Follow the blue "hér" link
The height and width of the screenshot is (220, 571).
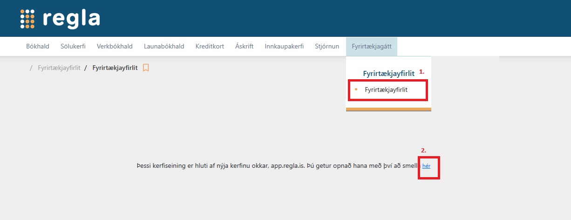click(x=426, y=165)
